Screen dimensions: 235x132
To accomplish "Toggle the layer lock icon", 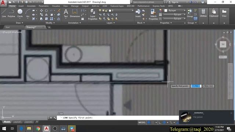I will point(106,11).
